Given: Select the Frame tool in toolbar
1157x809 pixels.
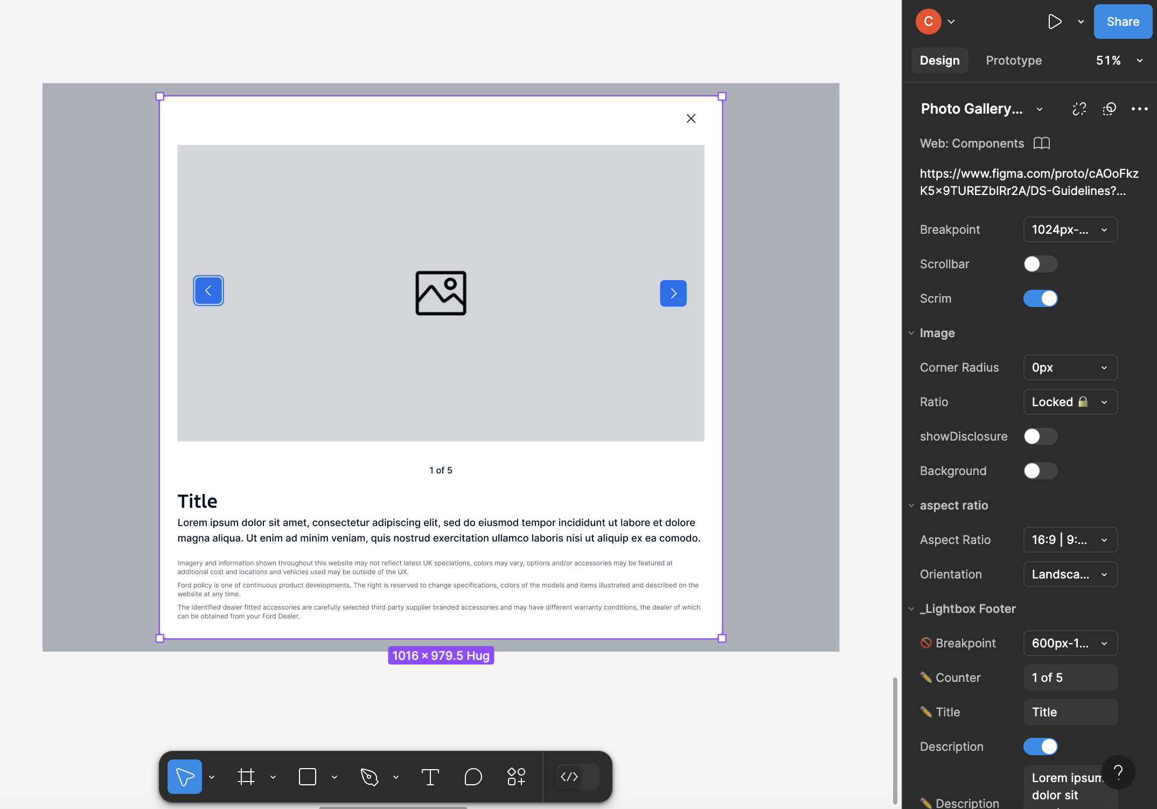Looking at the screenshot, I should pos(246,777).
